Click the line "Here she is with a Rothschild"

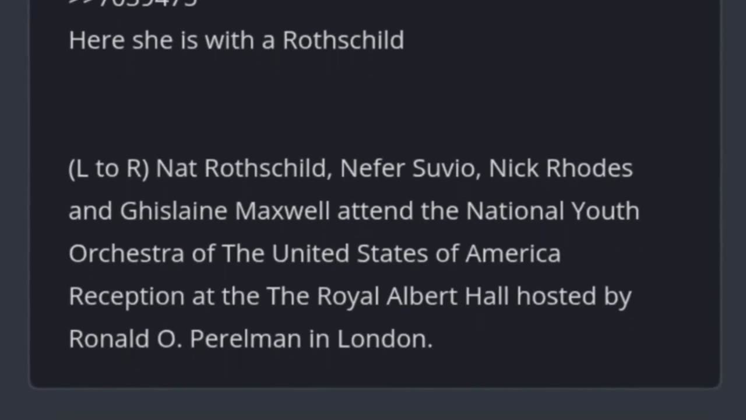(236, 40)
